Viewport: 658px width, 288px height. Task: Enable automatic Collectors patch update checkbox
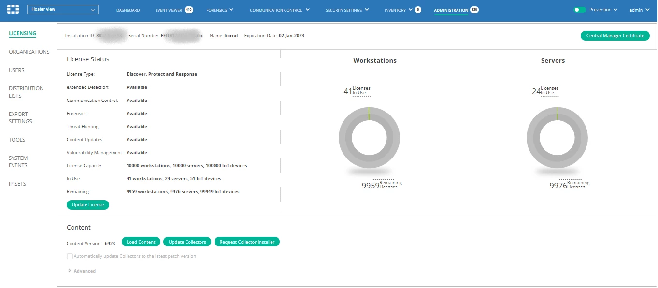[70, 256]
